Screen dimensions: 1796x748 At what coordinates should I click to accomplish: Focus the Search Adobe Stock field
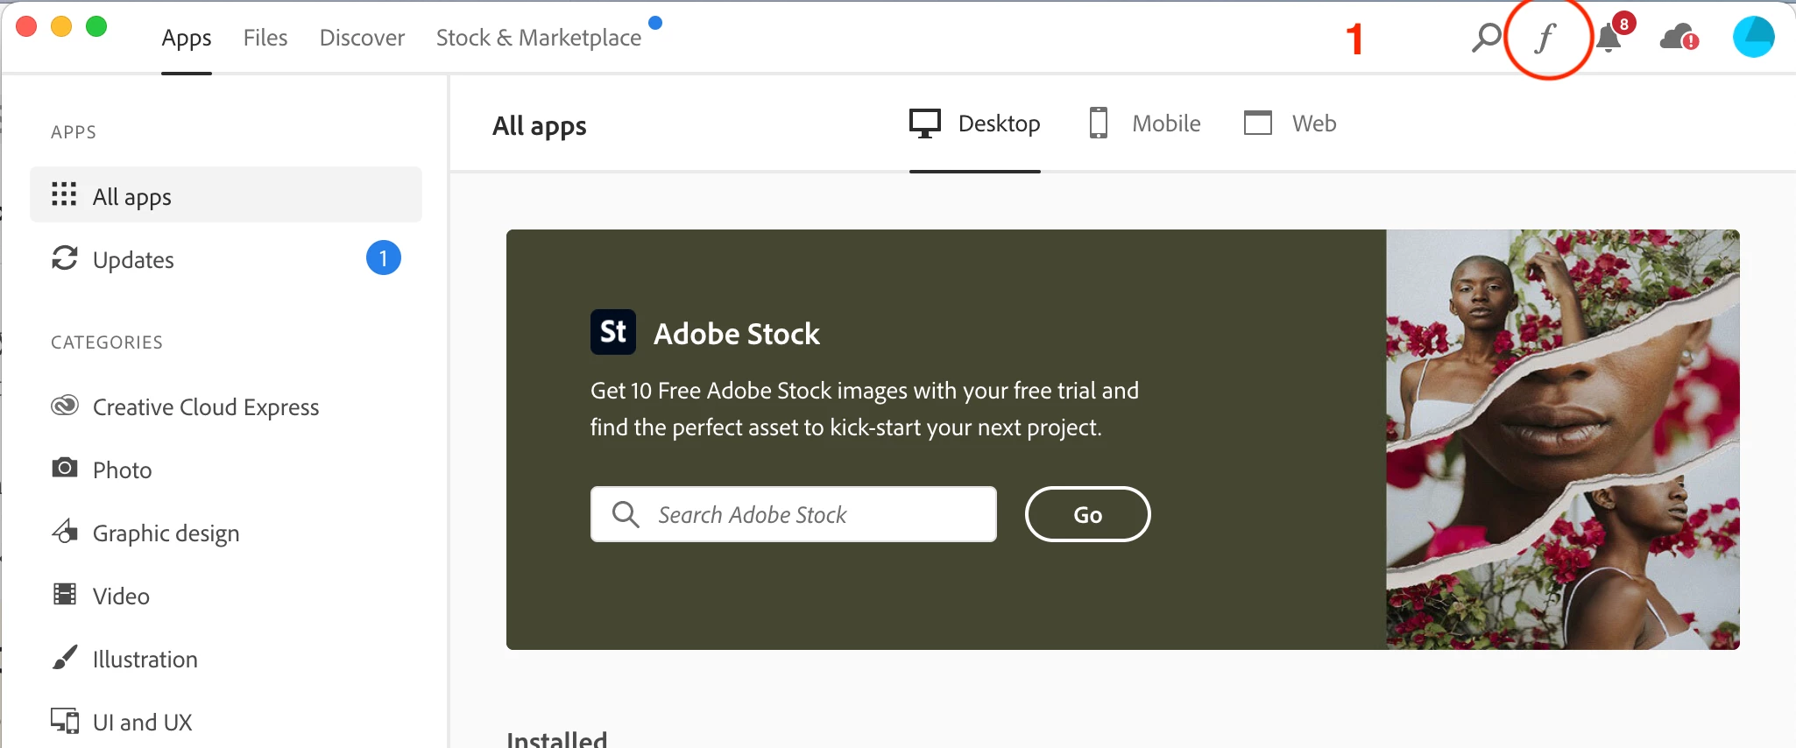pyautogui.click(x=794, y=514)
